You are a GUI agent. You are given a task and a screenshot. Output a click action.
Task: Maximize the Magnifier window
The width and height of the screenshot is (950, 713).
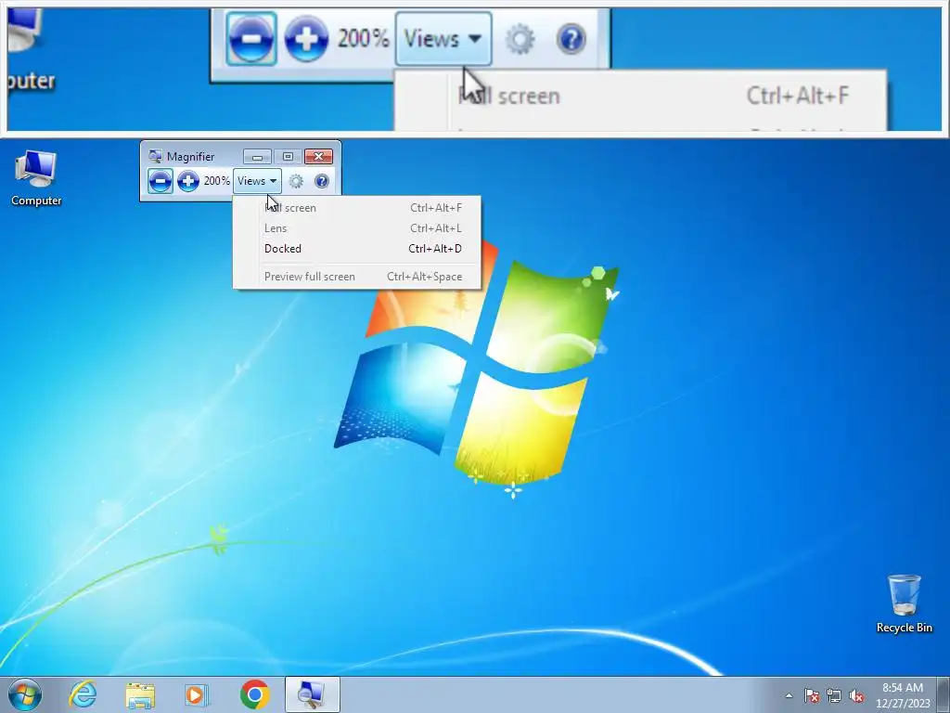pos(288,156)
